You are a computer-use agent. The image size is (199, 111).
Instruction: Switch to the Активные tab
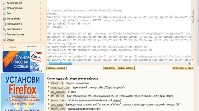point(13,47)
